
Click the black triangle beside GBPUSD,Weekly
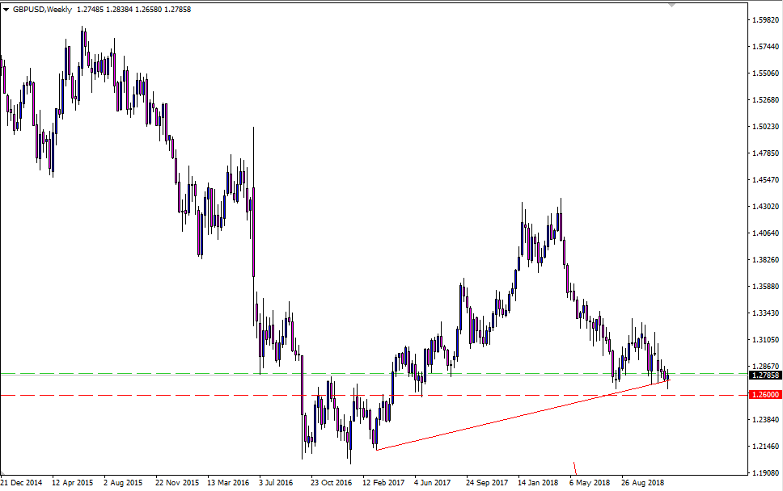[6, 10]
